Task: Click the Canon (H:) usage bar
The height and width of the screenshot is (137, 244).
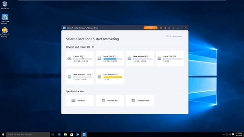Action: tap(83, 59)
